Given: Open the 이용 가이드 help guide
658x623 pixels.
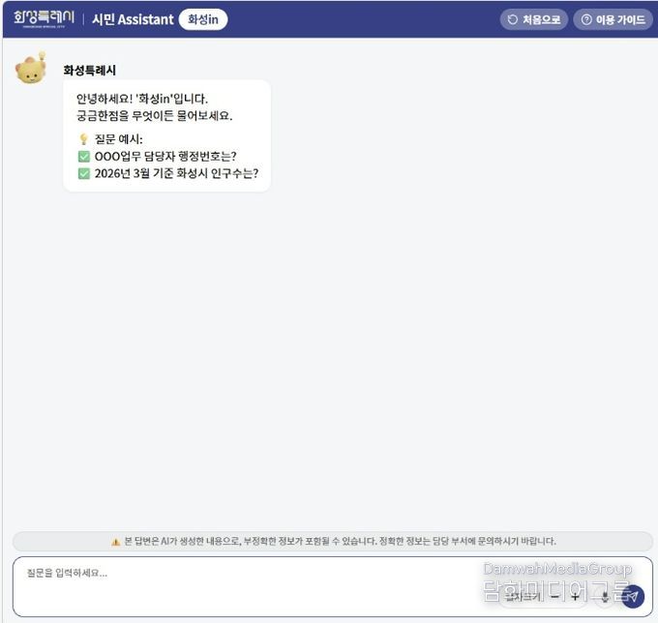Looking at the screenshot, I should point(613,19).
